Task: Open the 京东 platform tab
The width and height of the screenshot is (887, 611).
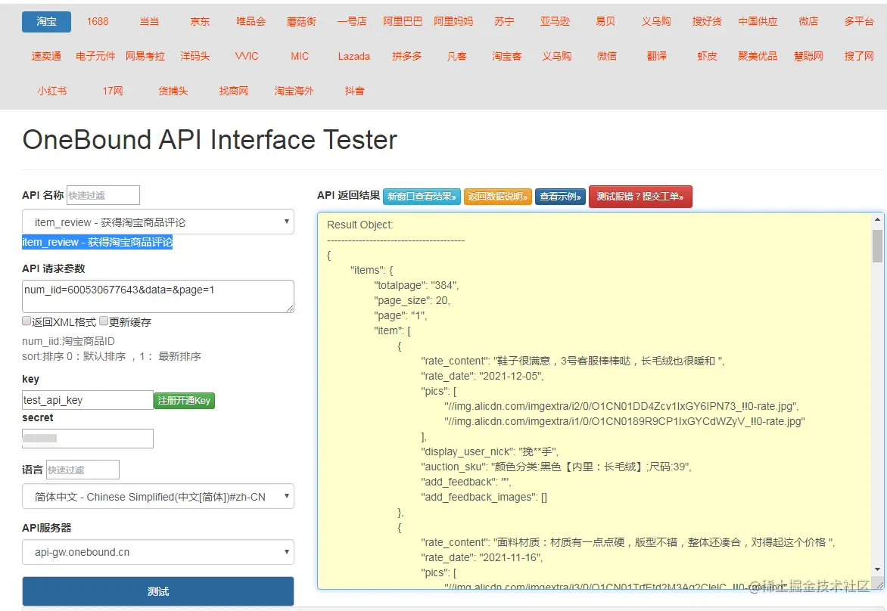Action: tap(200, 21)
